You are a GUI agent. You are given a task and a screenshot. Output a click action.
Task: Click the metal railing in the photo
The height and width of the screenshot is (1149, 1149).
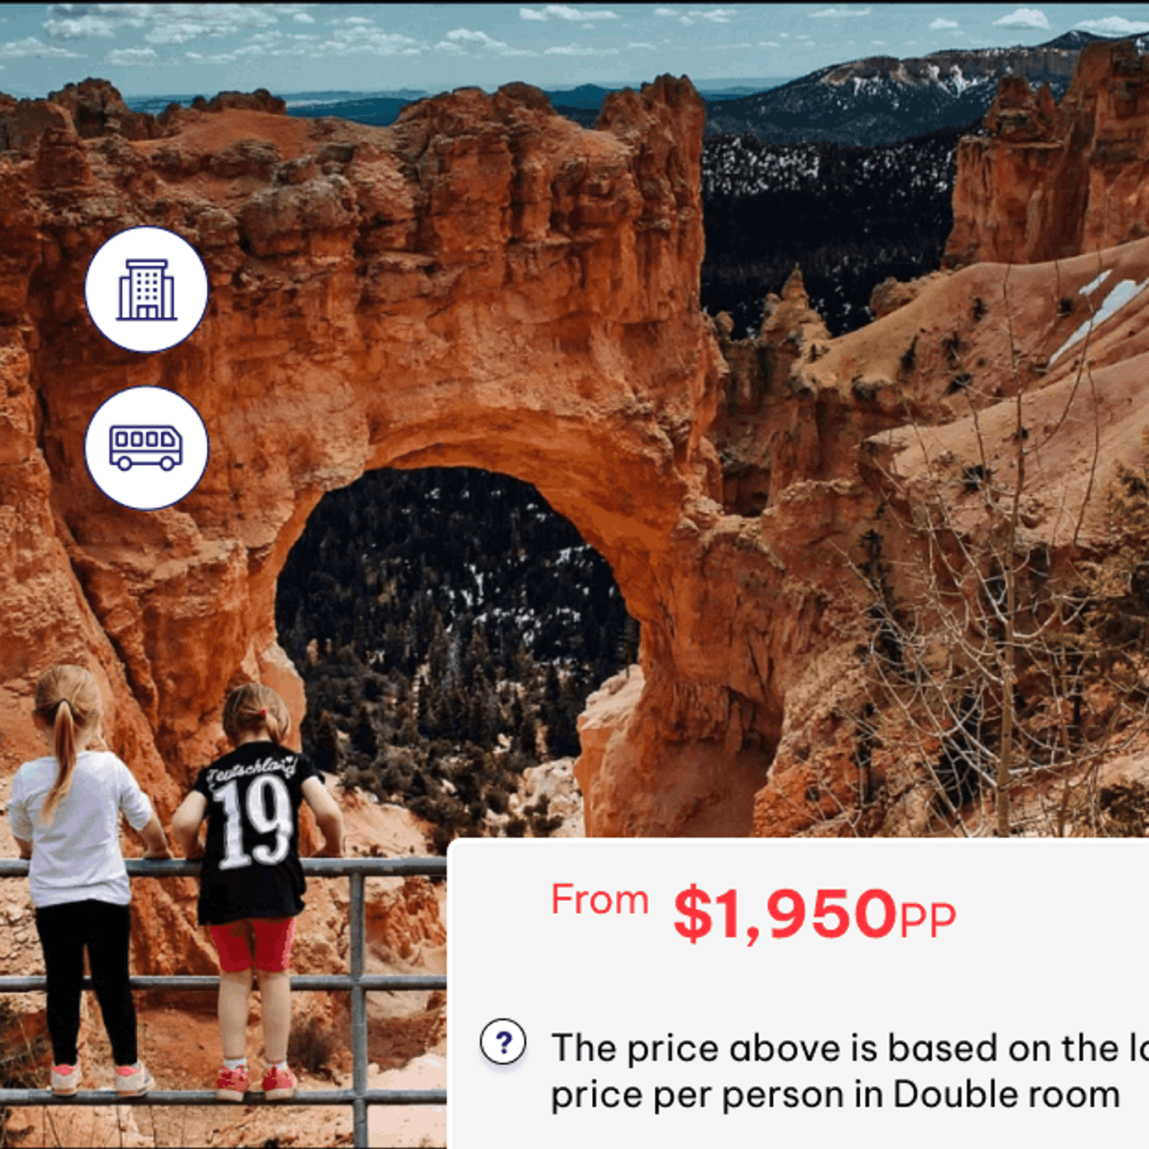[x=222, y=988]
